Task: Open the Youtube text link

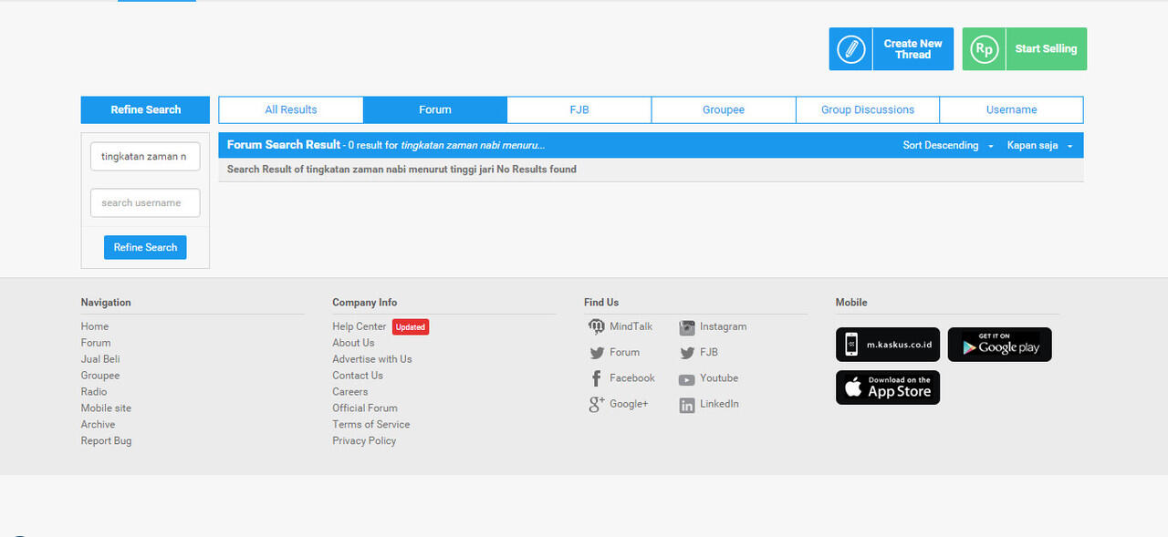Action: coord(719,377)
